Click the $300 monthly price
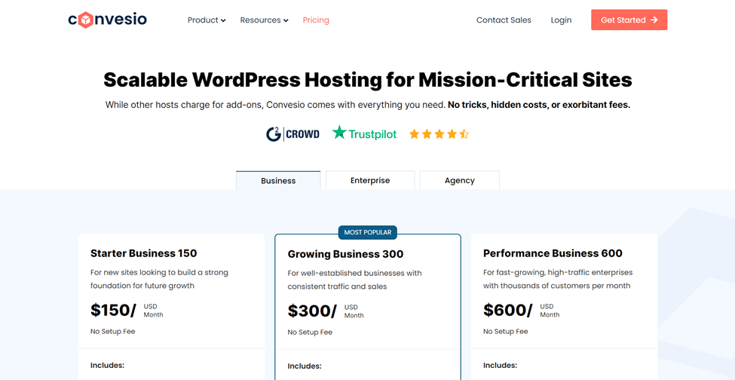 point(312,311)
